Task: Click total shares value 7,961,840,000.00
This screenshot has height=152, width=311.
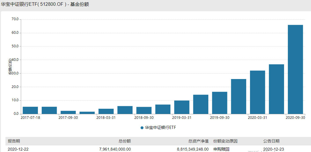Action: 115,149
